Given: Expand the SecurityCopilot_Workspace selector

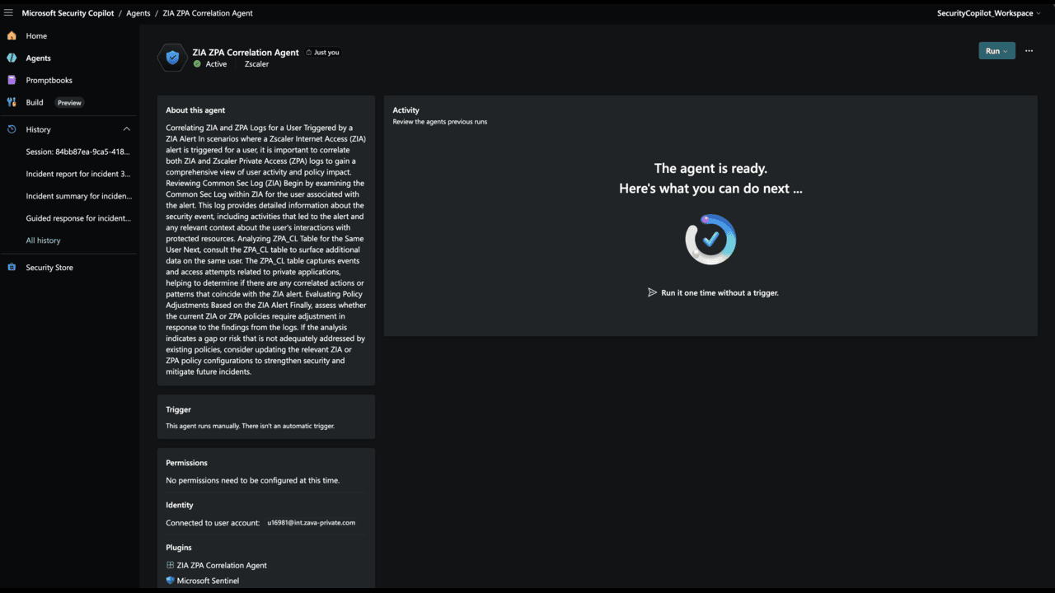Looking at the screenshot, I should coord(989,13).
